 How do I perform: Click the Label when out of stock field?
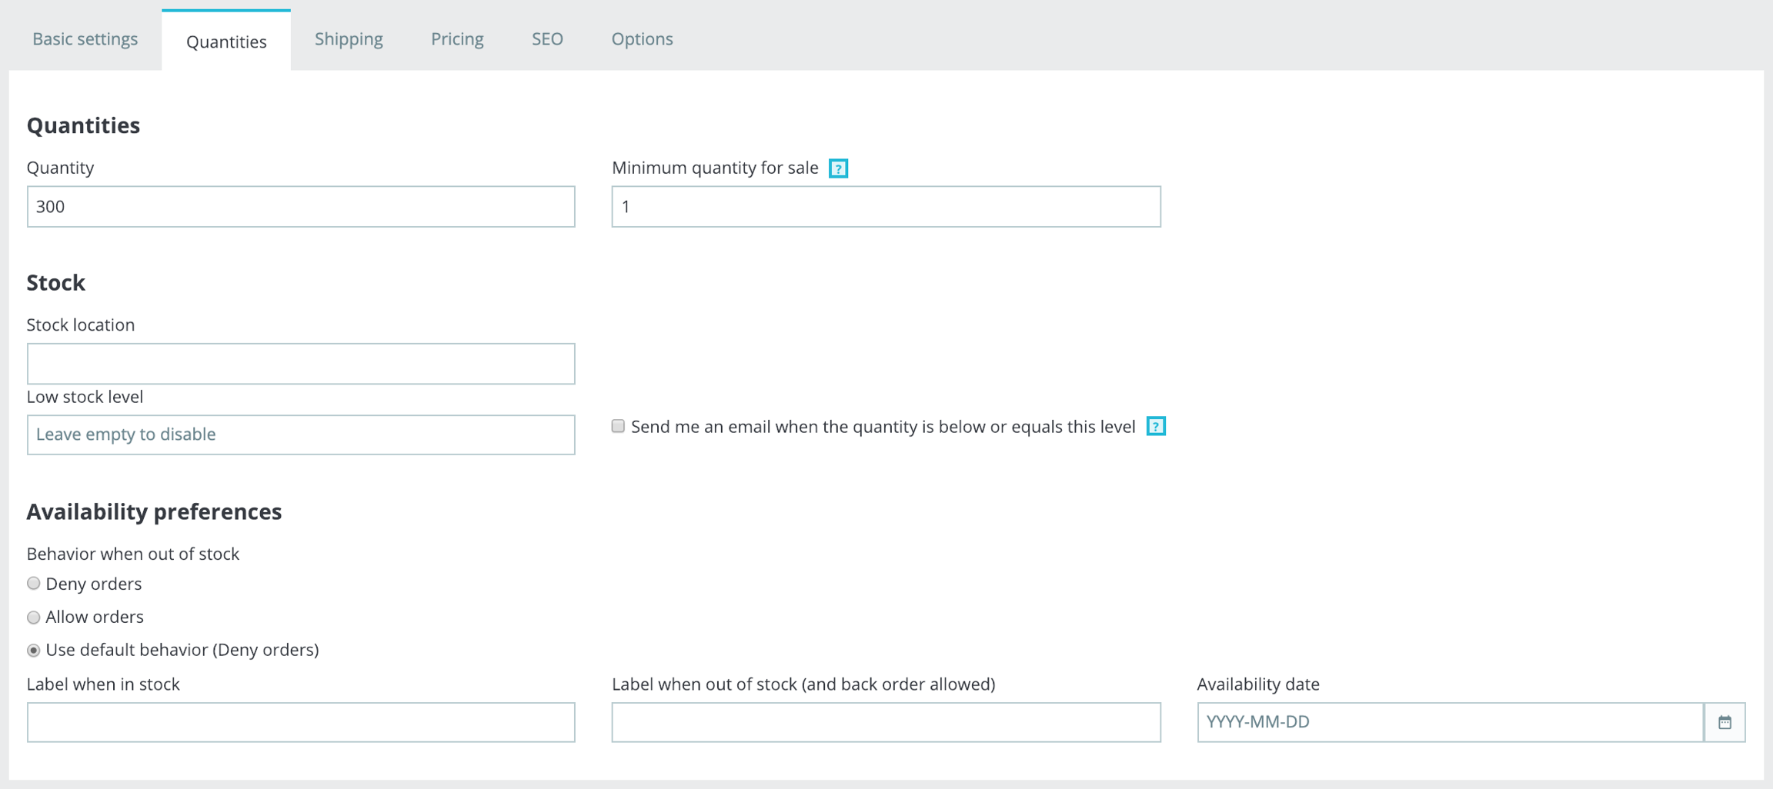886,722
